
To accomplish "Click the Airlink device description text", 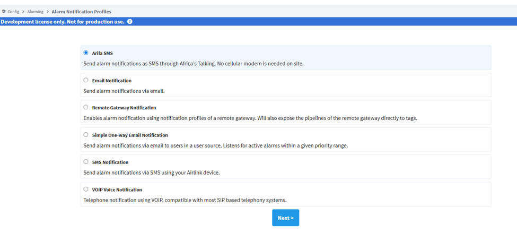I will click(152, 172).
